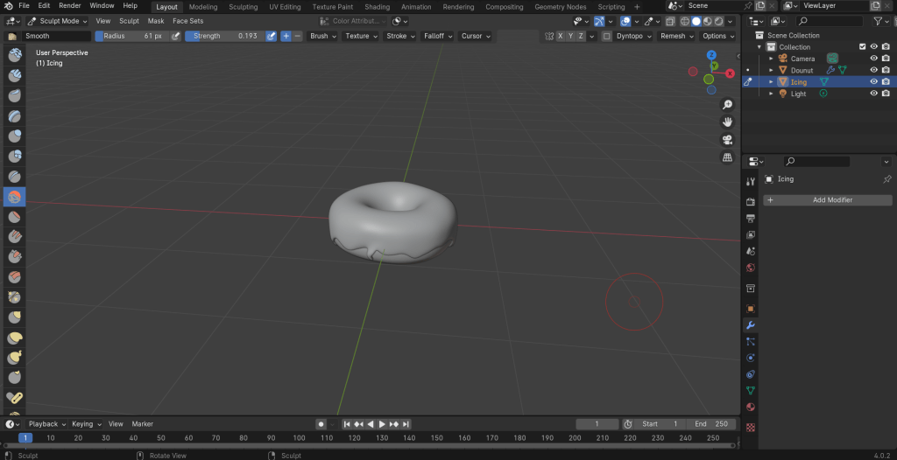Uncheck the Collection exclude checkbox
Screen dimensions: 897x460
click(x=862, y=47)
